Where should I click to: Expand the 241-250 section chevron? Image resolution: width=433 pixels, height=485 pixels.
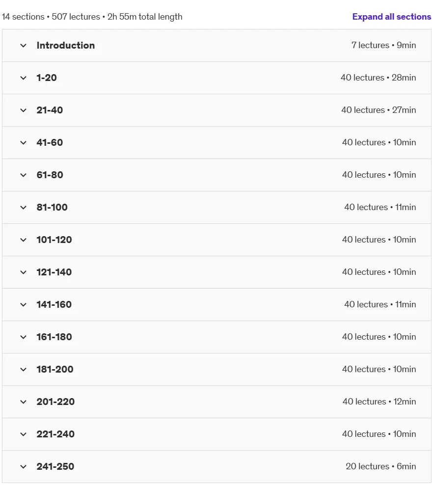pos(23,467)
